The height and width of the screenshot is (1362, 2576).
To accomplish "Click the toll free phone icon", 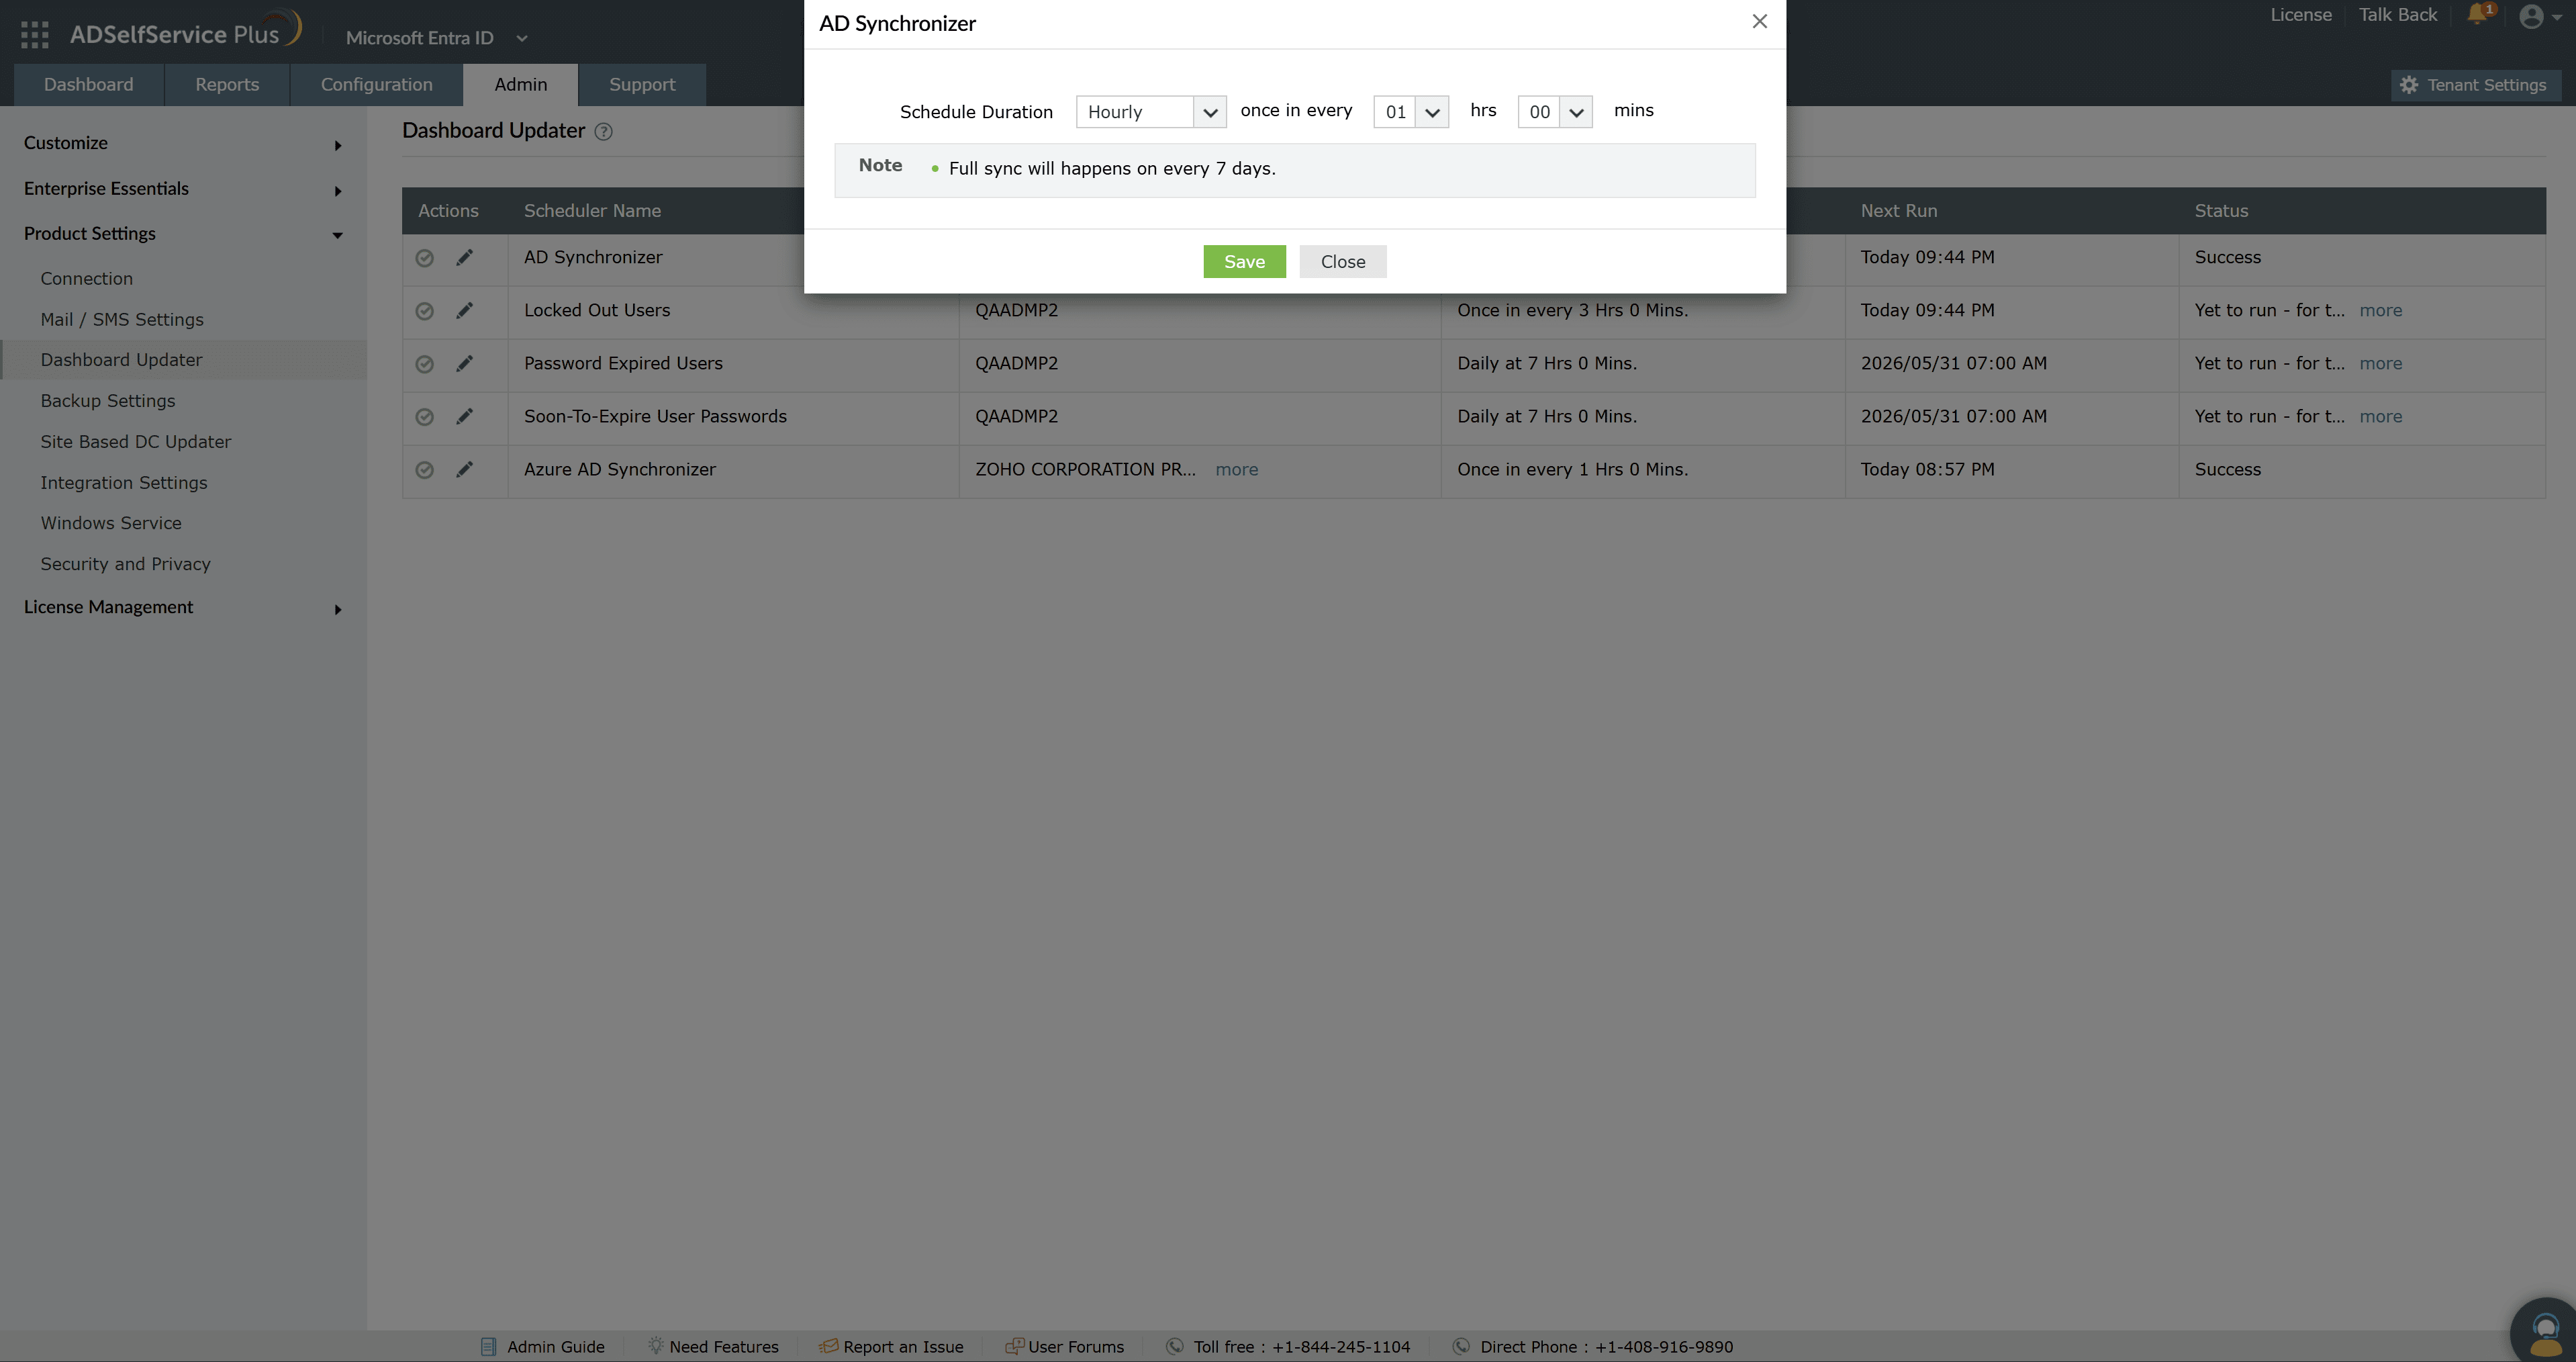I will (1175, 1347).
